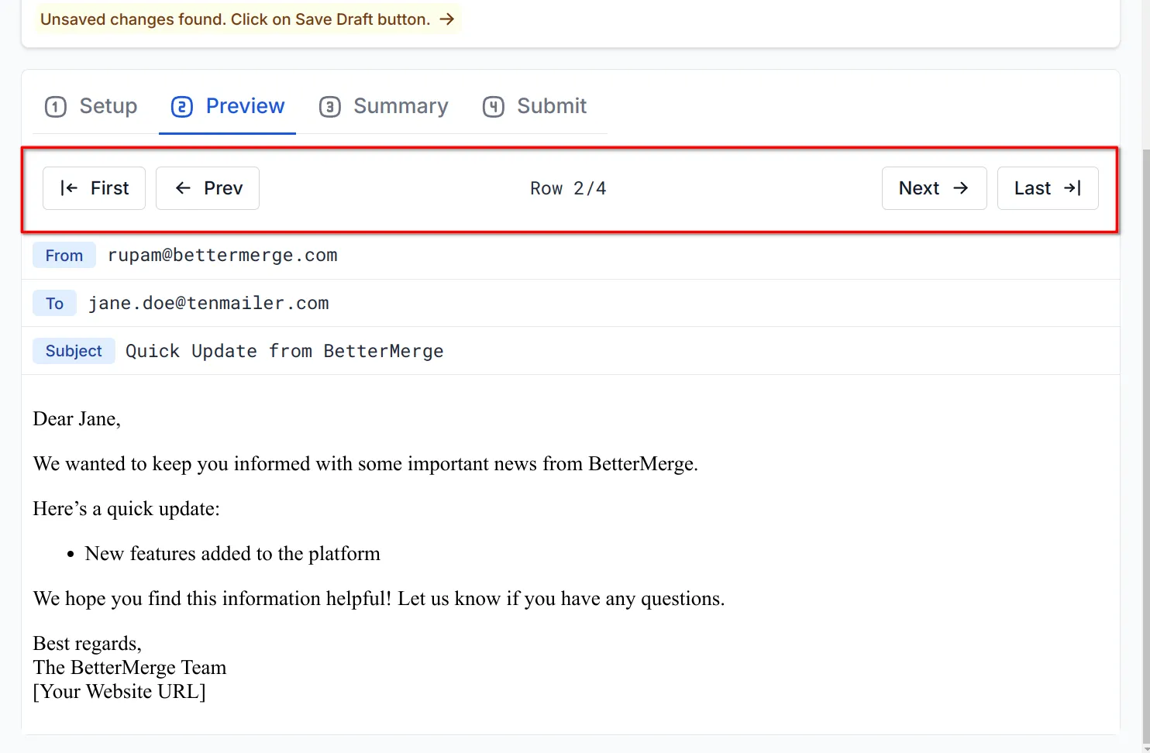
Task: Click the To badge label
Action: pos(54,303)
